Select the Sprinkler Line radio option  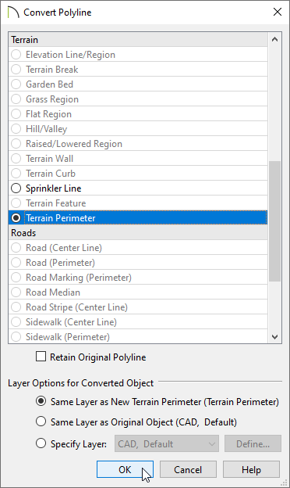point(16,188)
